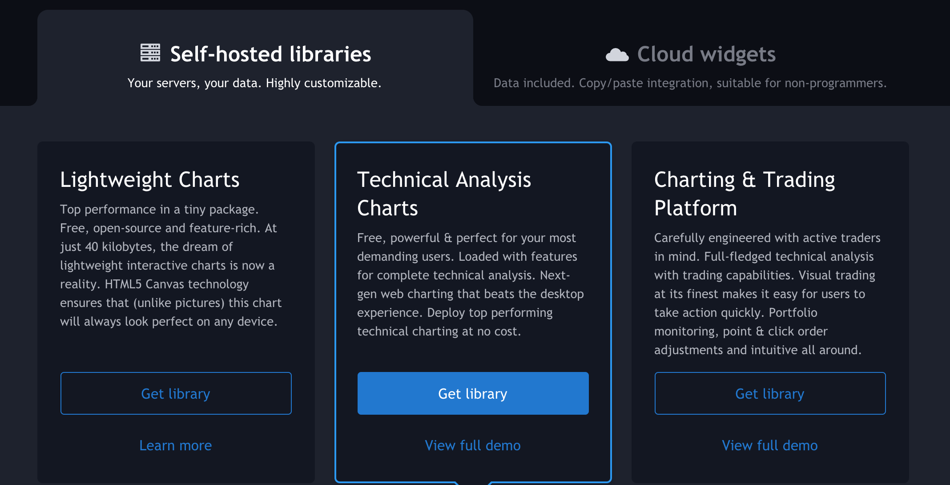Click the 'Your servers, your data' subtitle
The width and height of the screenshot is (950, 485).
(254, 83)
